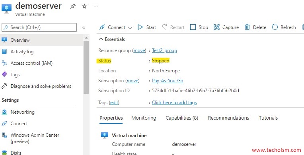Open the Pay-As-You-Go subscription link

pyautogui.click(x=168, y=81)
